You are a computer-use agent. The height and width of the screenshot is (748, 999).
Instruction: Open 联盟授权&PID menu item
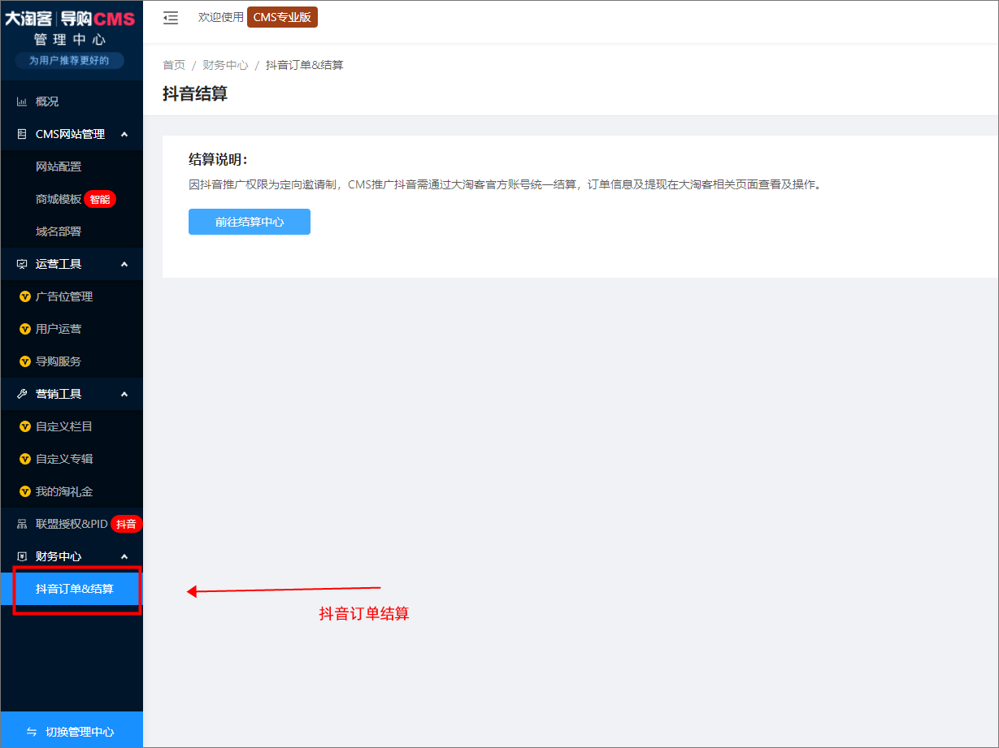click(x=72, y=524)
